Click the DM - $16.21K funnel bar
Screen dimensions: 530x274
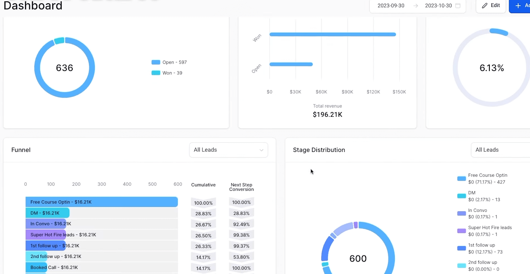point(47,213)
